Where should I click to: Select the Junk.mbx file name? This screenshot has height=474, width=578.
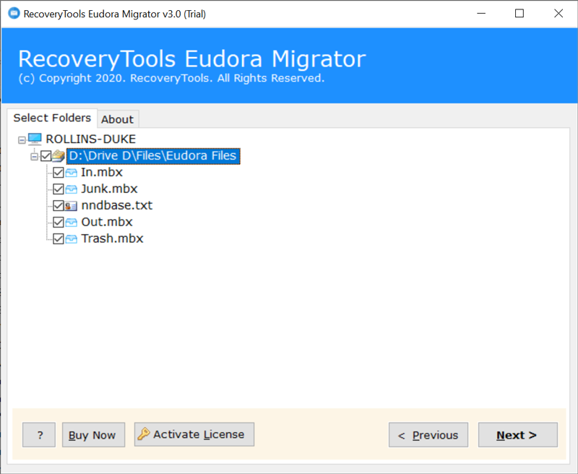(x=109, y=189)
